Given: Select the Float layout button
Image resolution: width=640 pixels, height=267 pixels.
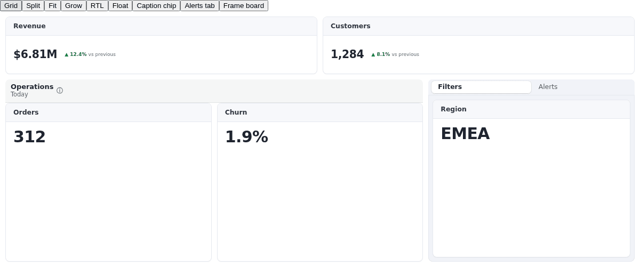Looking at the screenshot, I should tap(120, 6).
